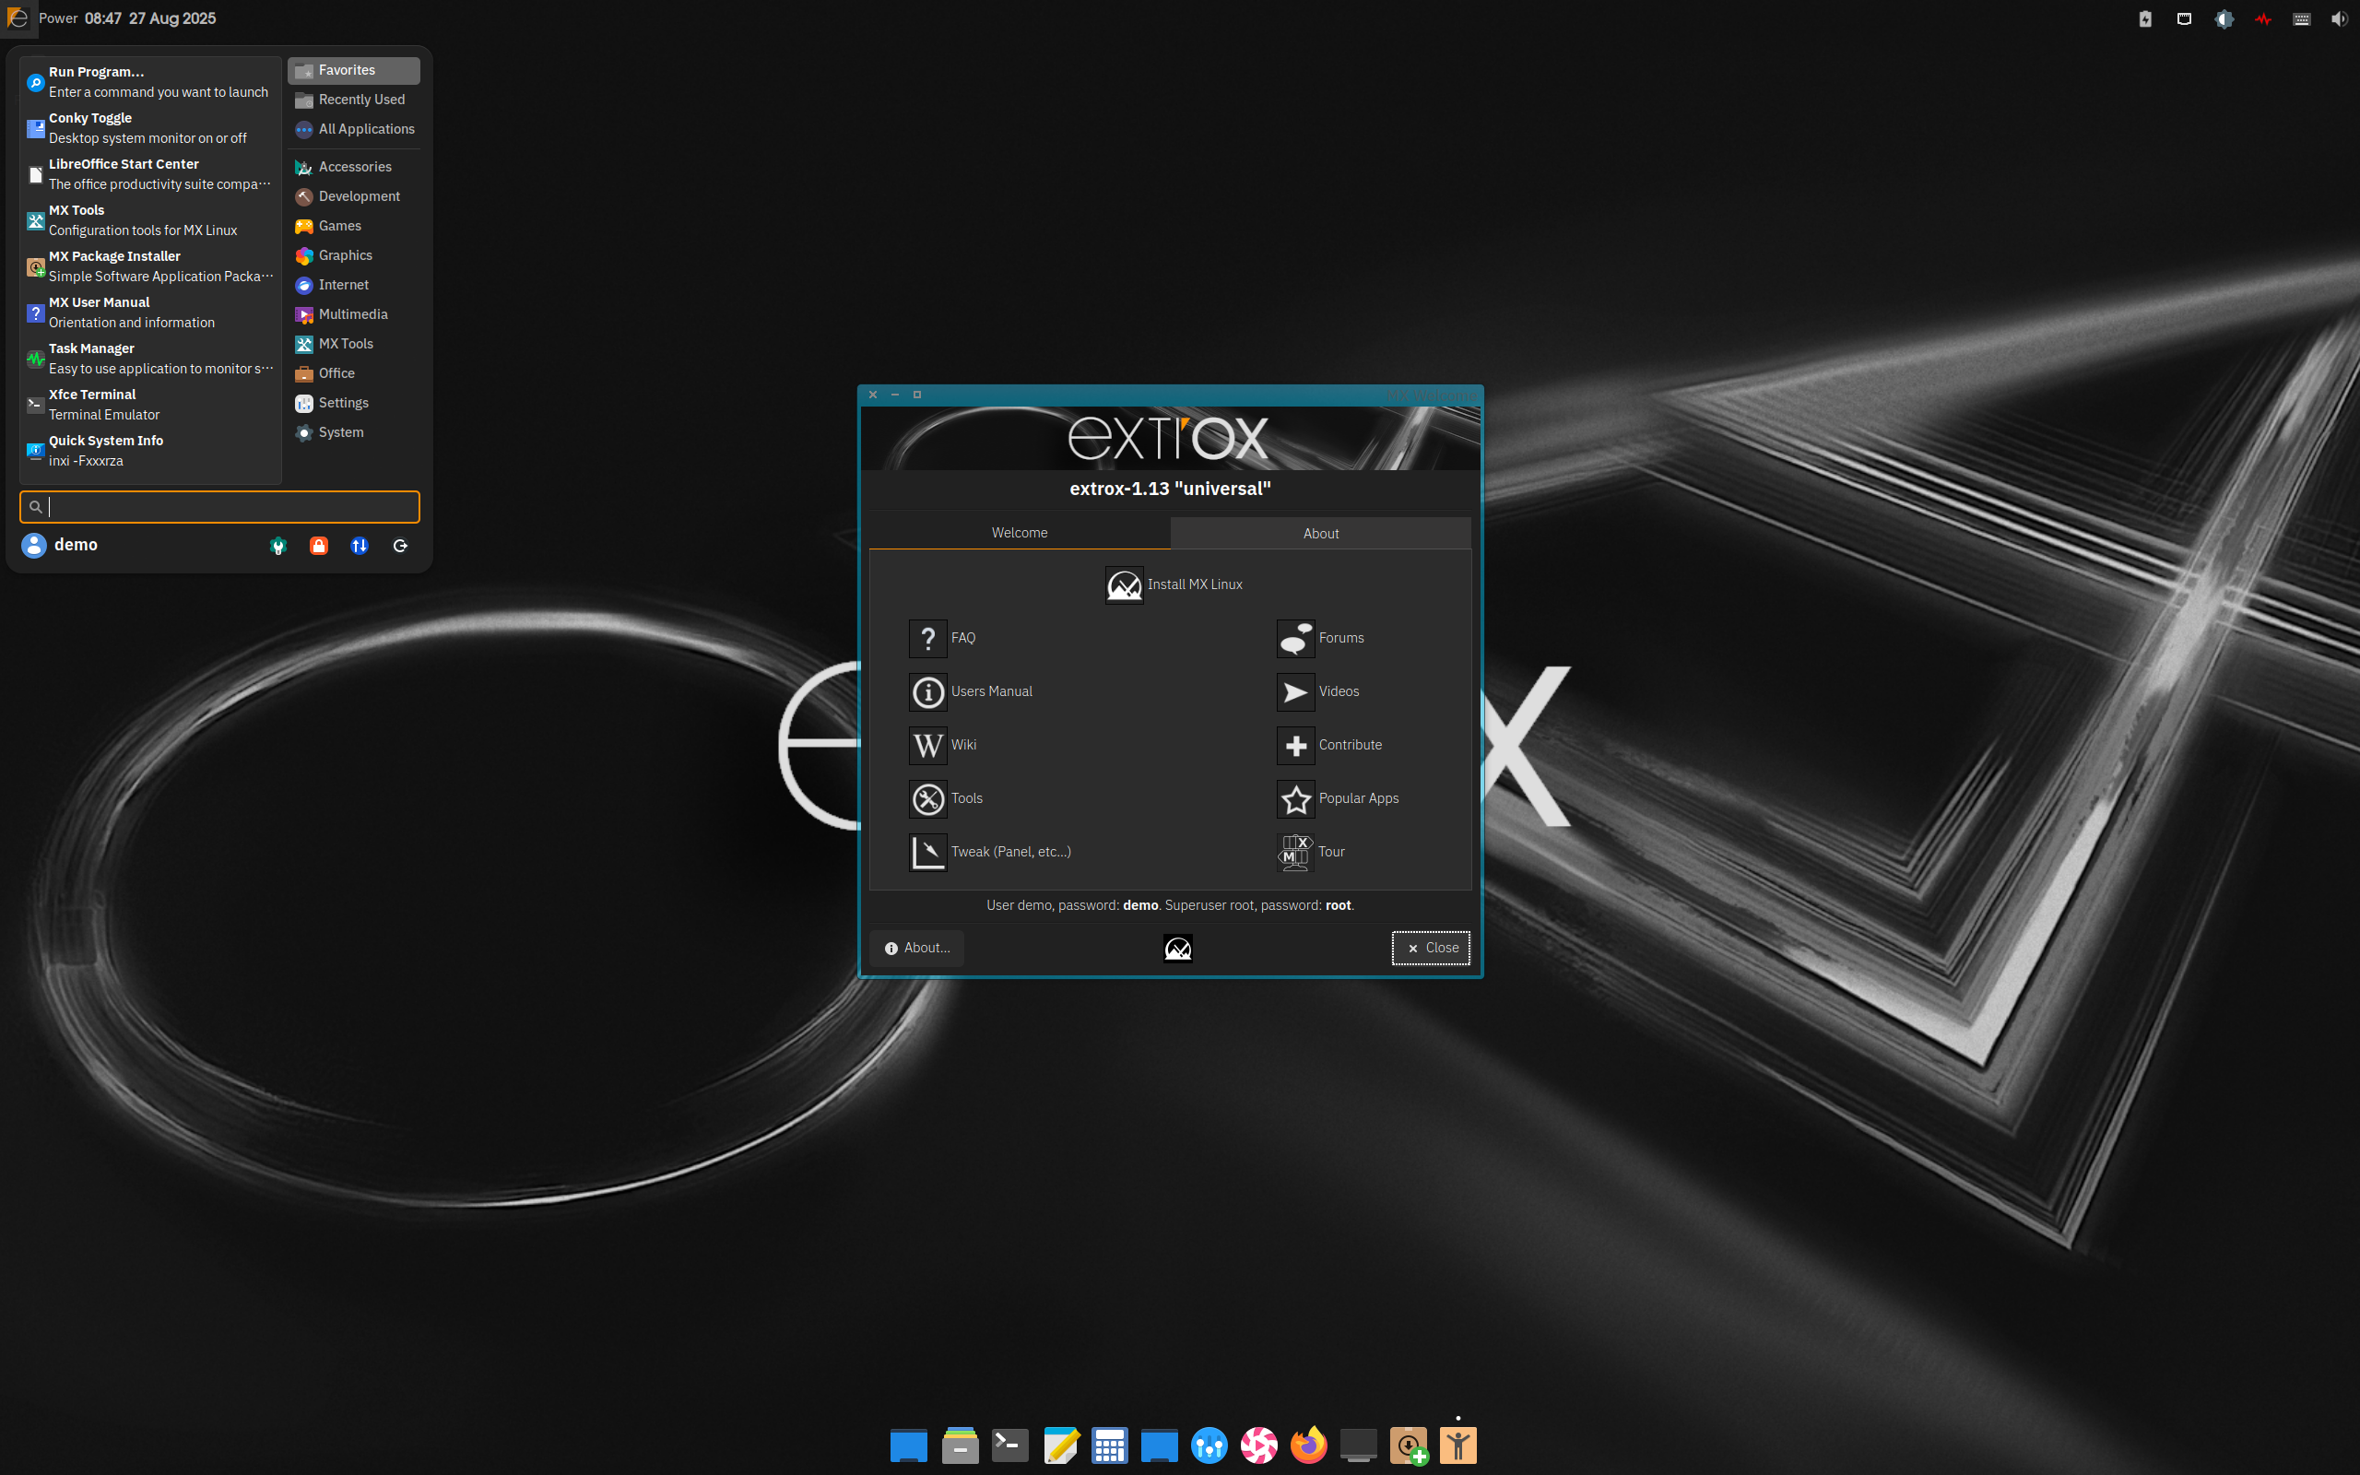Open the terminal icon in the dock
2360x1475 pixels.
pos(1009,1445)
